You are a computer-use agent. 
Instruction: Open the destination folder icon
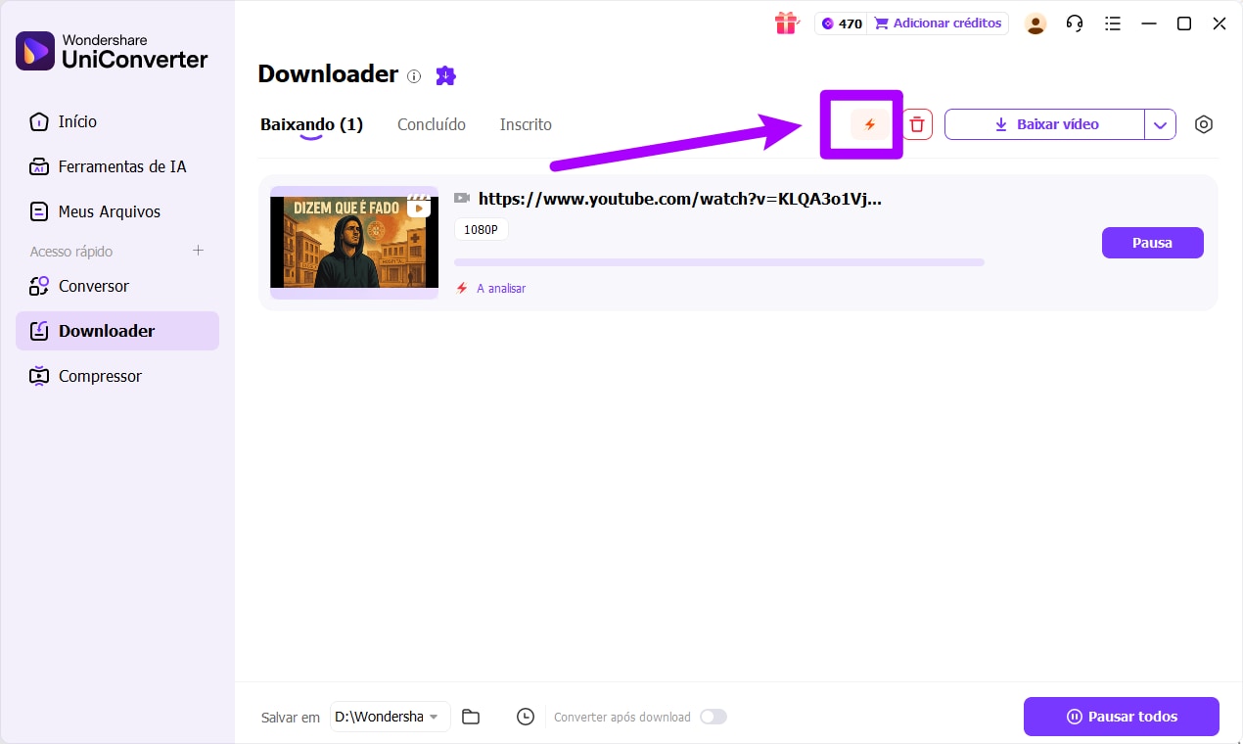tap(471, 717)
